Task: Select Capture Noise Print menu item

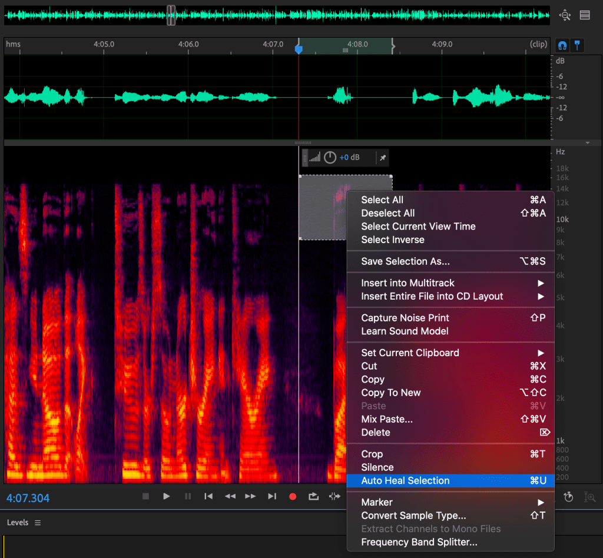Action: pos(405,318)
